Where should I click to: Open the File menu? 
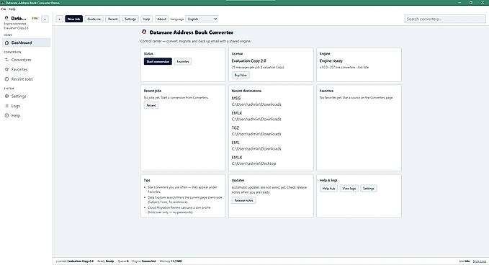4,9
